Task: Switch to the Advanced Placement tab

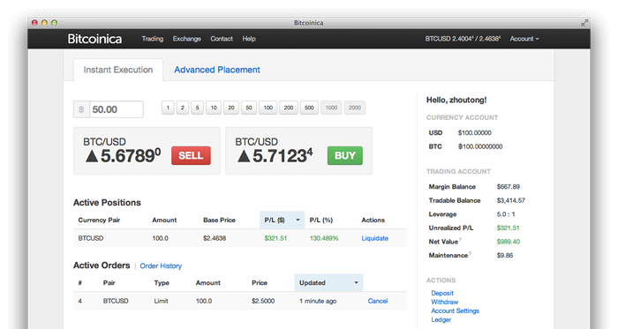Action: click(x=217, y=70)
